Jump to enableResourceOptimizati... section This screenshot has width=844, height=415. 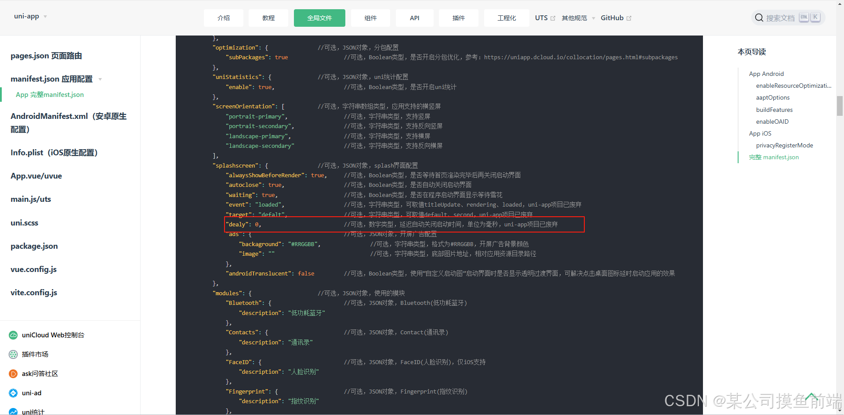point(793,86)
